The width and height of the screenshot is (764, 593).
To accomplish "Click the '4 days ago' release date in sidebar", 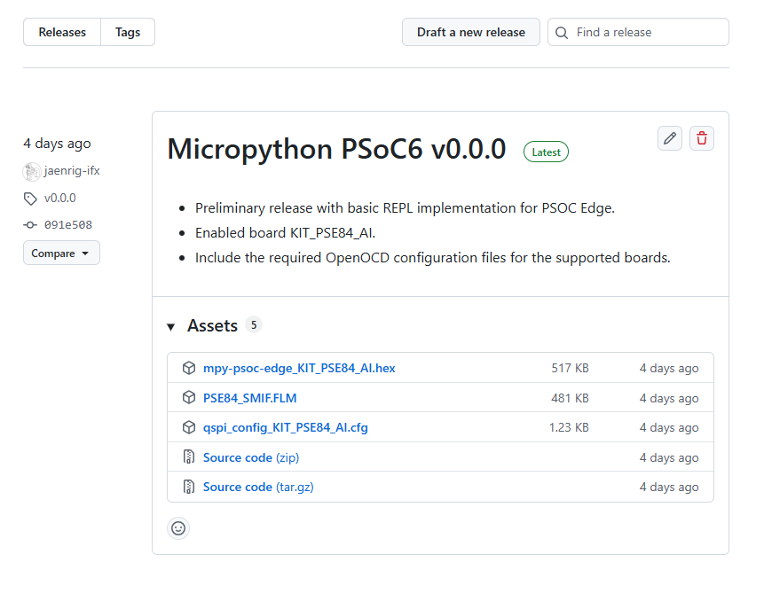I will click(57, 144).
